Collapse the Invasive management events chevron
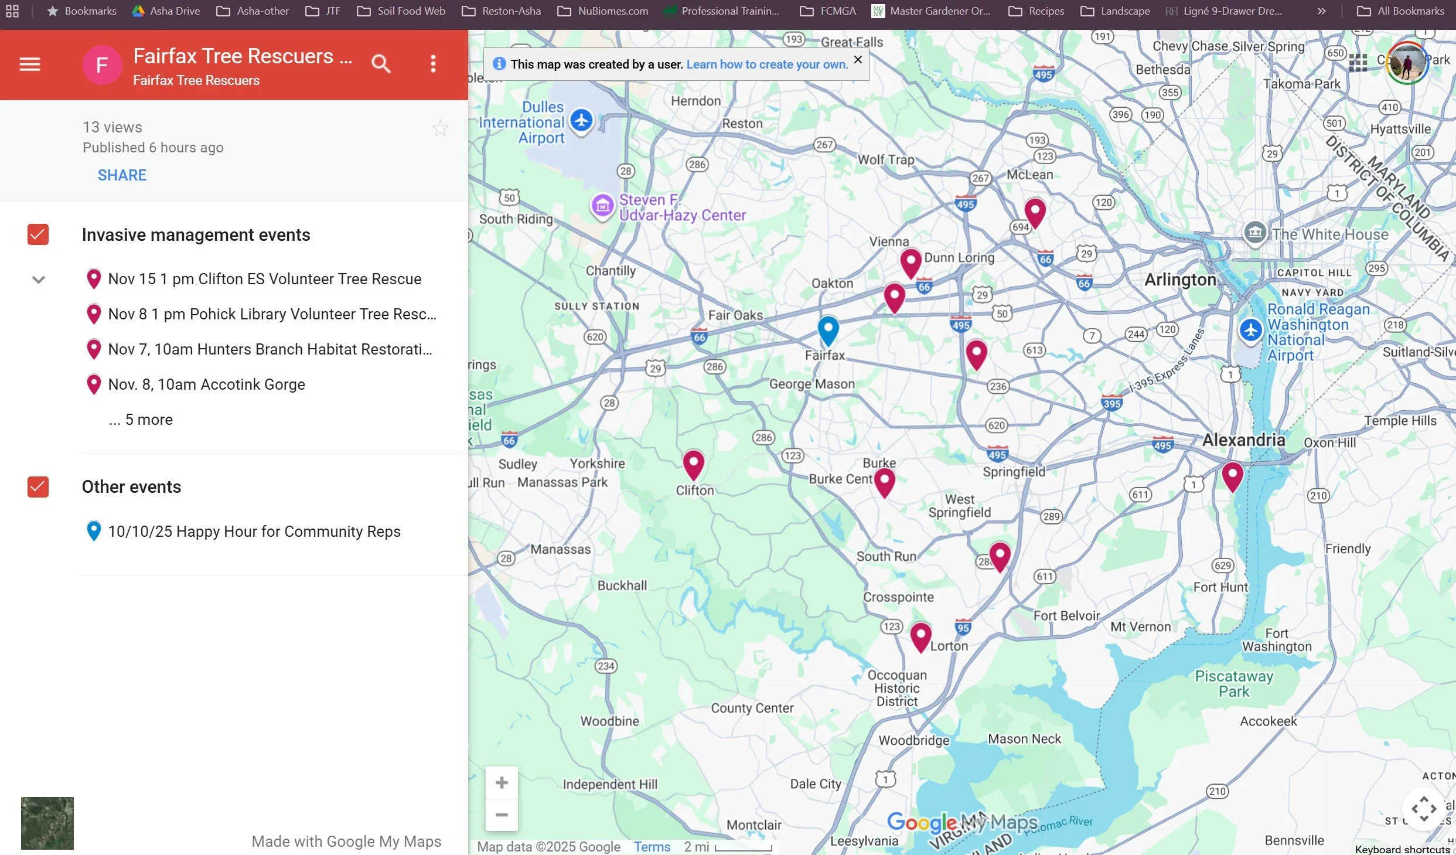1456x855 pixels. click(x=39, y=280)
